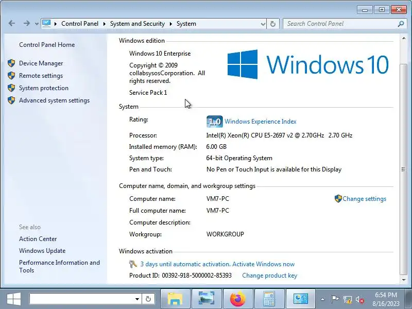The width and height of the screenshot is (412, 309).
Task: Click the Service Pack 1 text
Action: 148,93
